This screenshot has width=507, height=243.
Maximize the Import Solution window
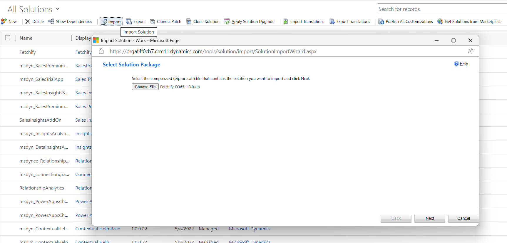454,40
